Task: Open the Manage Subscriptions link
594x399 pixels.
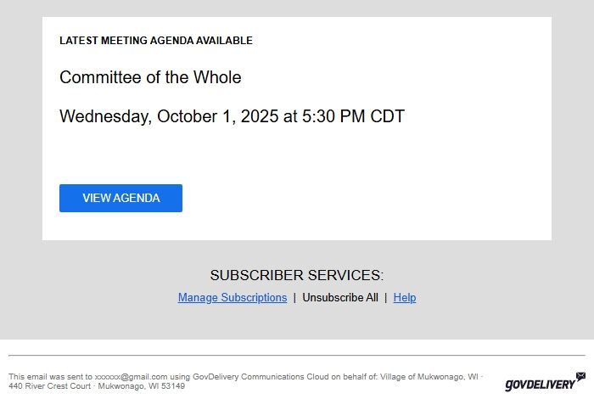Action: click(233, 298)
